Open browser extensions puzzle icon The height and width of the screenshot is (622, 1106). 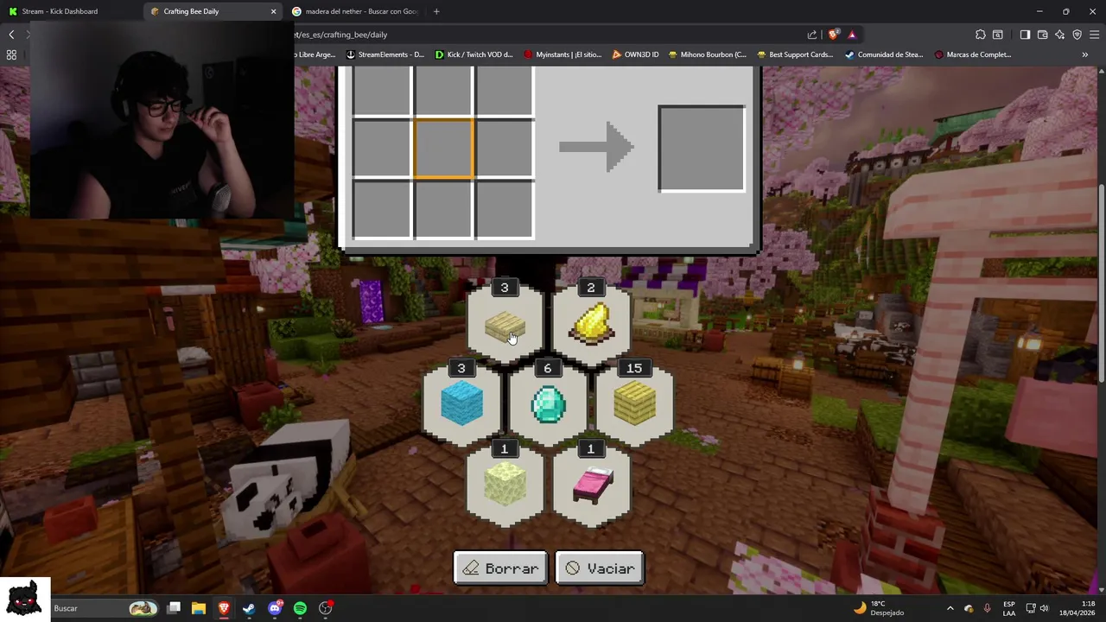tap(981, 35)
